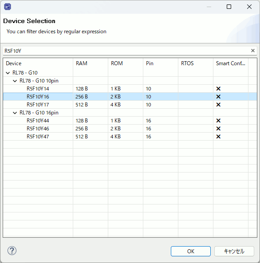Close the Device Selection dialog
This screenshot has height=263, width=260.
coord(249,7)
